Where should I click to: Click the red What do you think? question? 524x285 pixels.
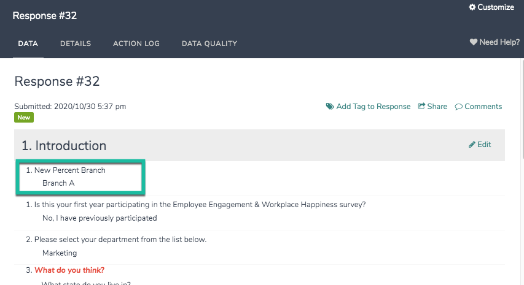pyautogui.click(x=69, y=270)
